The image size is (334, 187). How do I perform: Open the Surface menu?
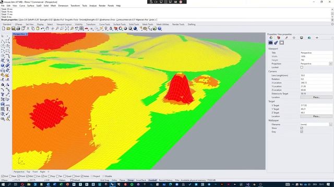point(30,6)
